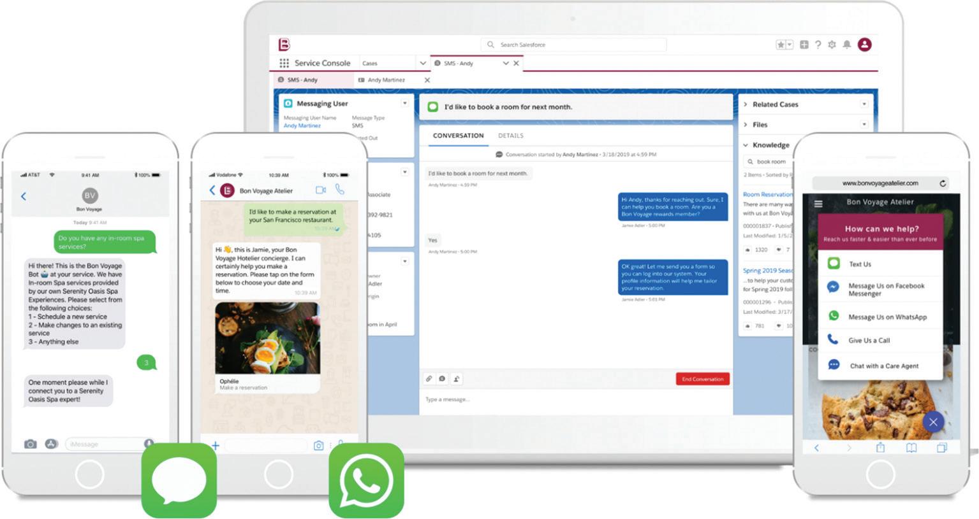Open the Spring 2019 Season knowledge article
Screen dimensions: 979x519
pos(768,271)
